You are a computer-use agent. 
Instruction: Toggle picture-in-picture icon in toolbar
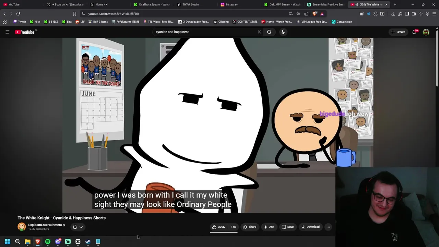(361, 14)
